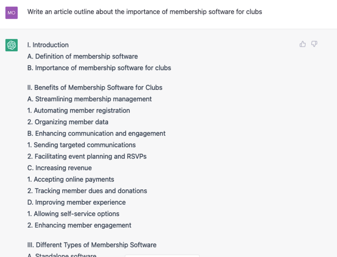Give negative feedback on the outline response
The height and width of the screenshot is (257, 337).
[314, 44]
